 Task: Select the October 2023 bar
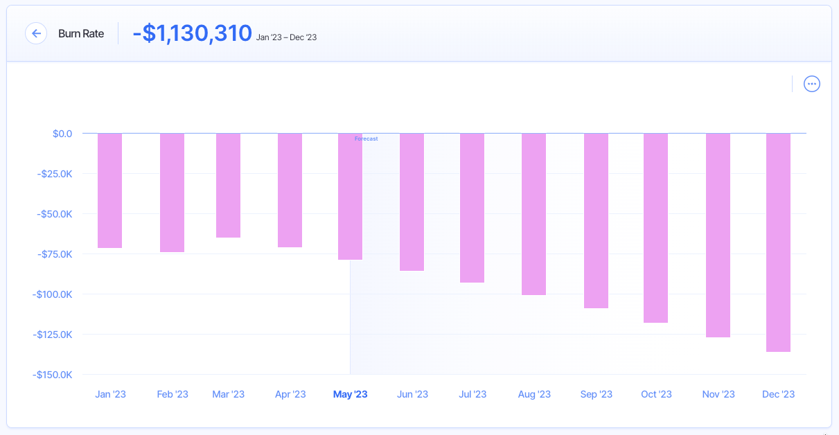[656, 225]
